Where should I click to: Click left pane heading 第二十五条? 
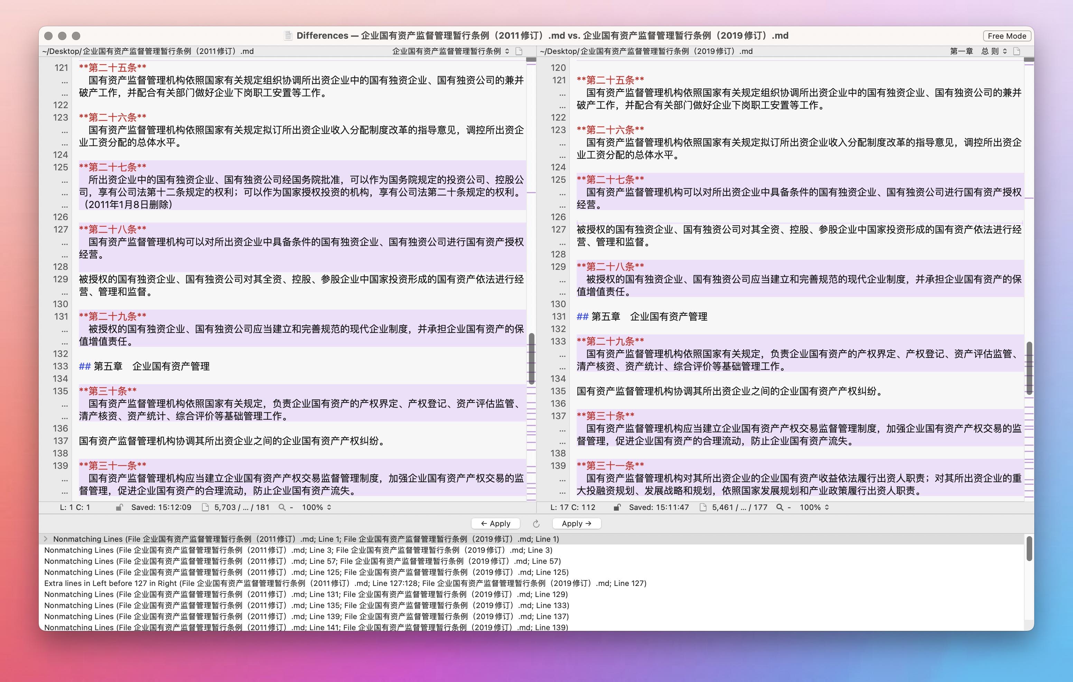click(x=113, y=68)
